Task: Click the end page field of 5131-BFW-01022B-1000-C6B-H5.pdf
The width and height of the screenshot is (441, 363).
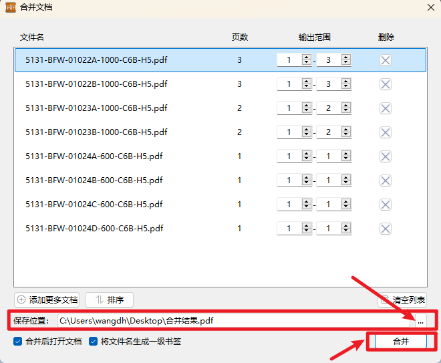Action: tap(328, 84)
